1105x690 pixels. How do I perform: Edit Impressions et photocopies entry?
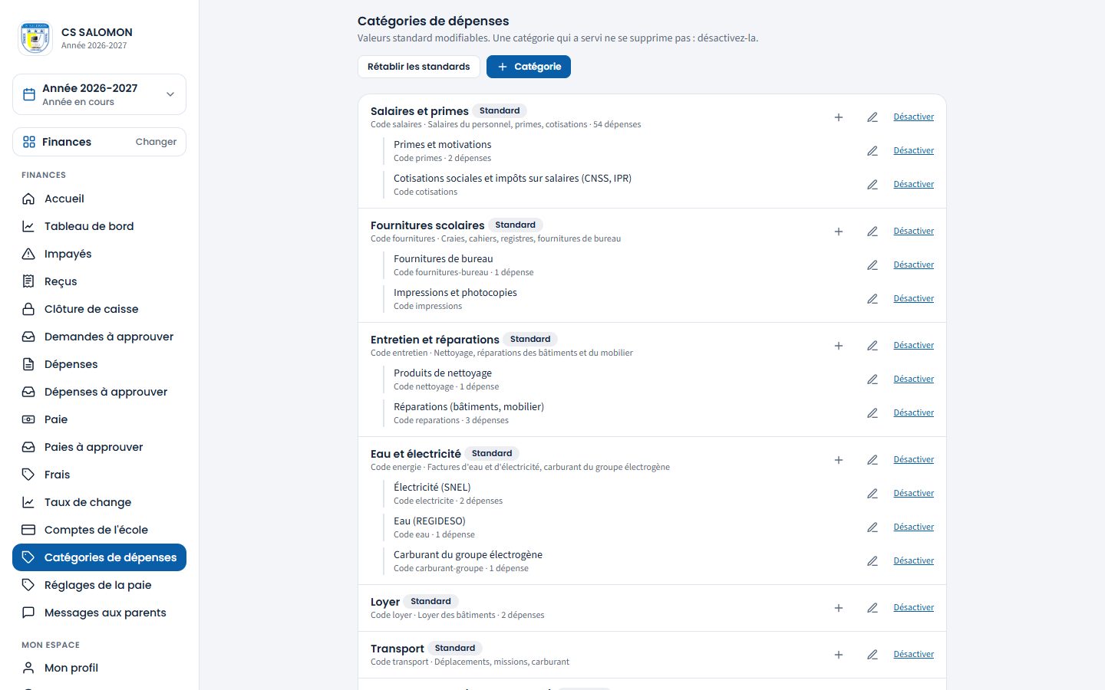[x=872, y=299]
